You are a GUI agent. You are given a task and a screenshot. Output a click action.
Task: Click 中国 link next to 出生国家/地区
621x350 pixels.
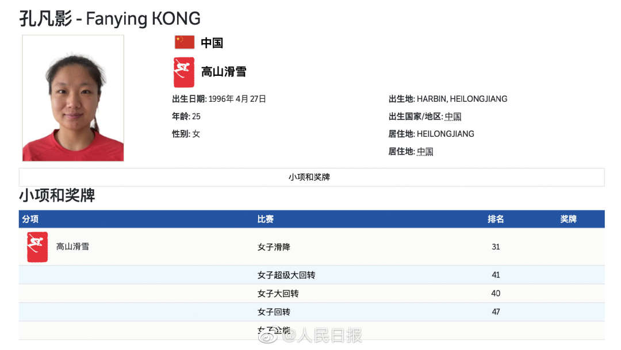pos(453,117)
